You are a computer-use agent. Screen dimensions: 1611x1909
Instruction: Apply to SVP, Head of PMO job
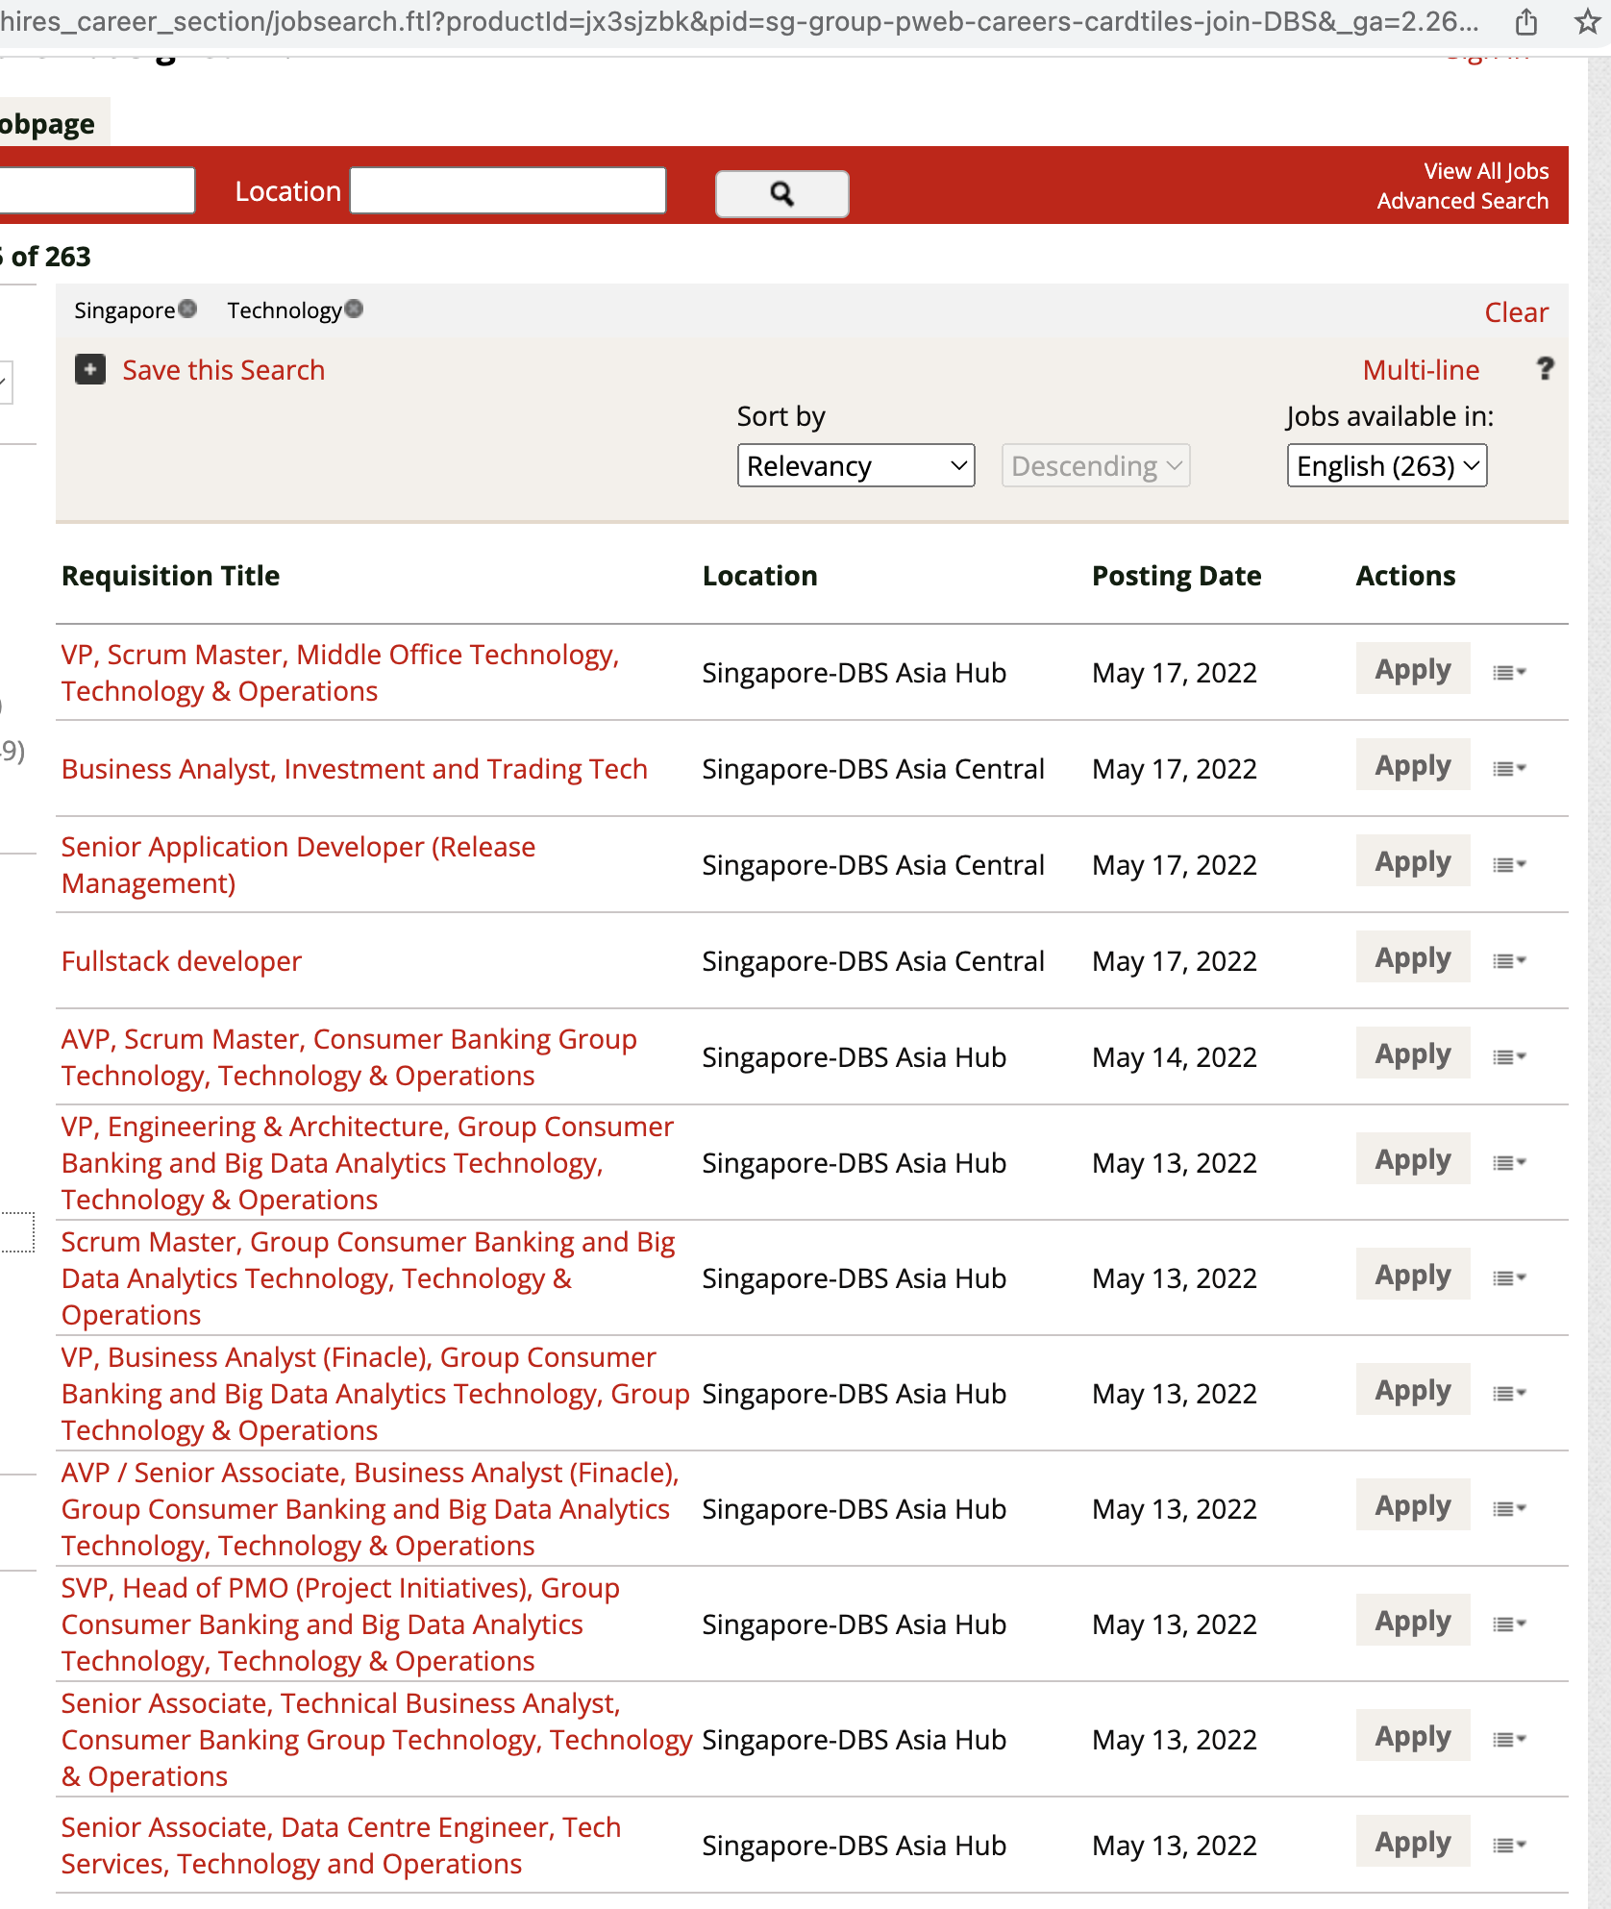(1412, 1621)
